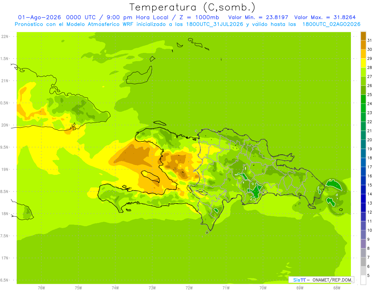Click the "68W" longitude axis label
The image size is (378, 292).
pos(337,288)
